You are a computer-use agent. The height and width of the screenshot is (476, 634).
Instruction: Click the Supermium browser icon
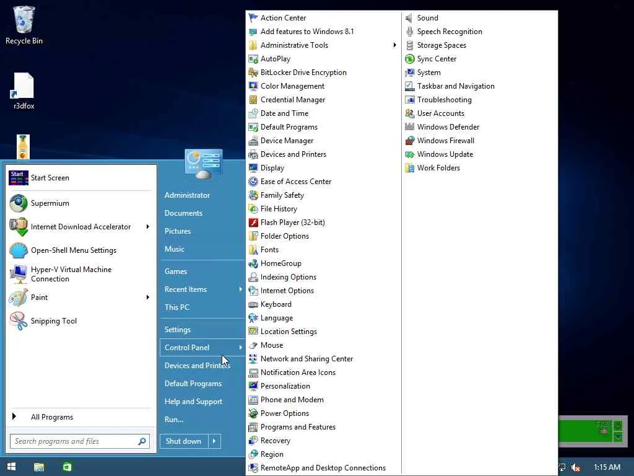tap(19, 203)
